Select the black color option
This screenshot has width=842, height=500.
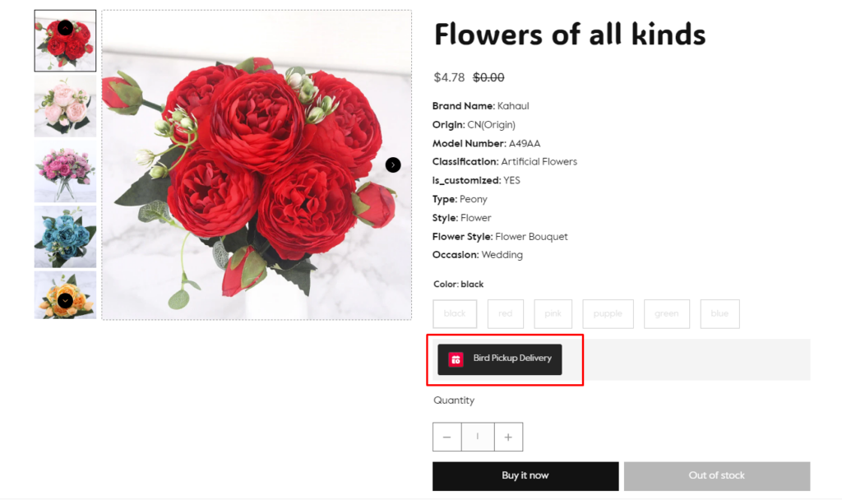(455, 313)
